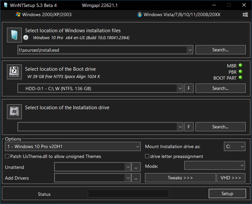This screenshot has width=252, height=204.
Task: Click the BOOT PART green status light
Action: [x=240, y=78]
